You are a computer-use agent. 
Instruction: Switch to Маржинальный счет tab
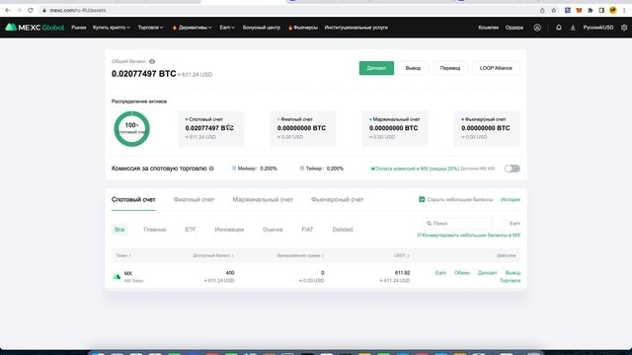coord(263,199)
